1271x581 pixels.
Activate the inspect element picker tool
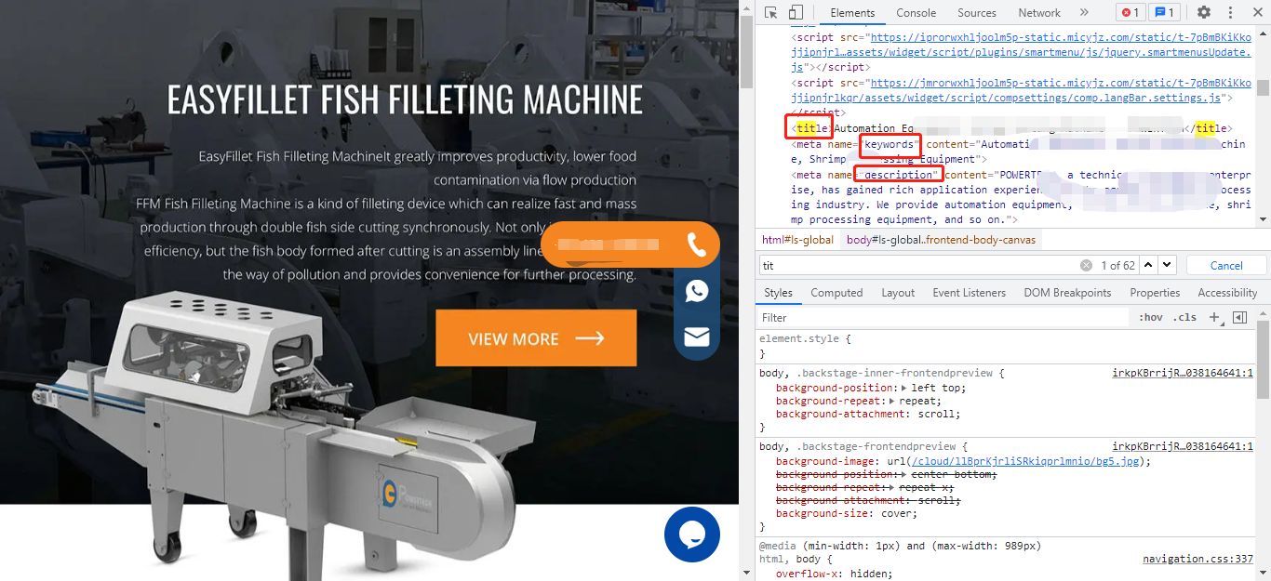click(x=771, y=12)
